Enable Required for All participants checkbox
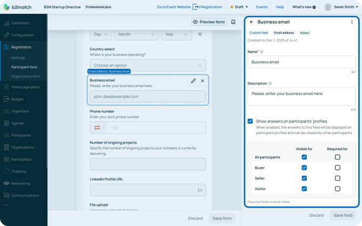 pos(337,157)
